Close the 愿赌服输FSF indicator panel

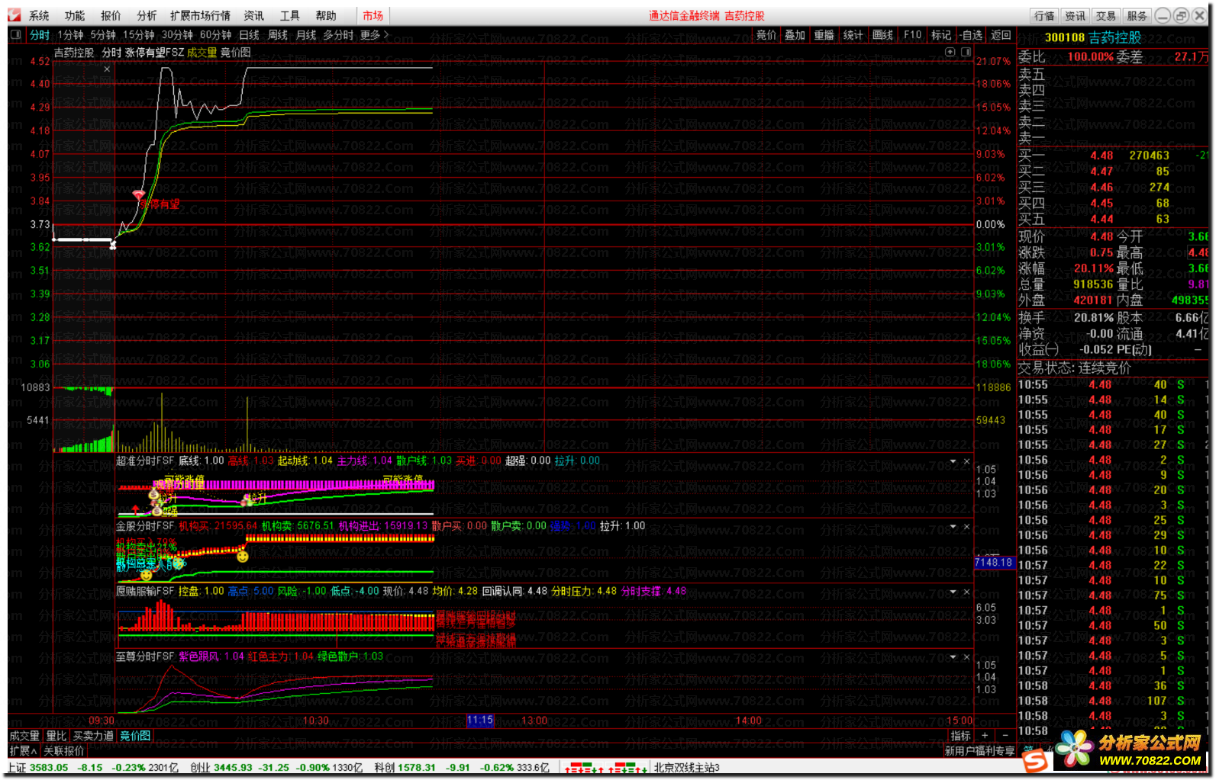[x=966, y=592]
